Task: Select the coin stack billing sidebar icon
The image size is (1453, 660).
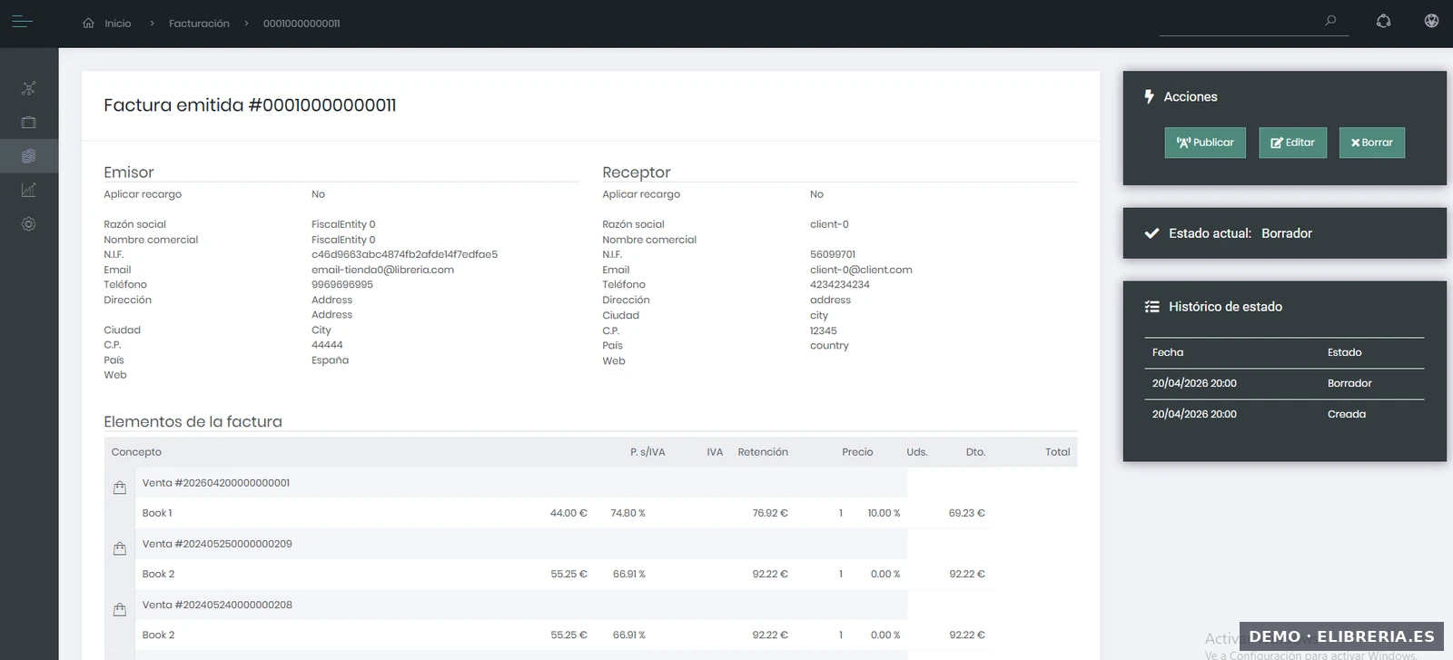Action: (29, 156)
